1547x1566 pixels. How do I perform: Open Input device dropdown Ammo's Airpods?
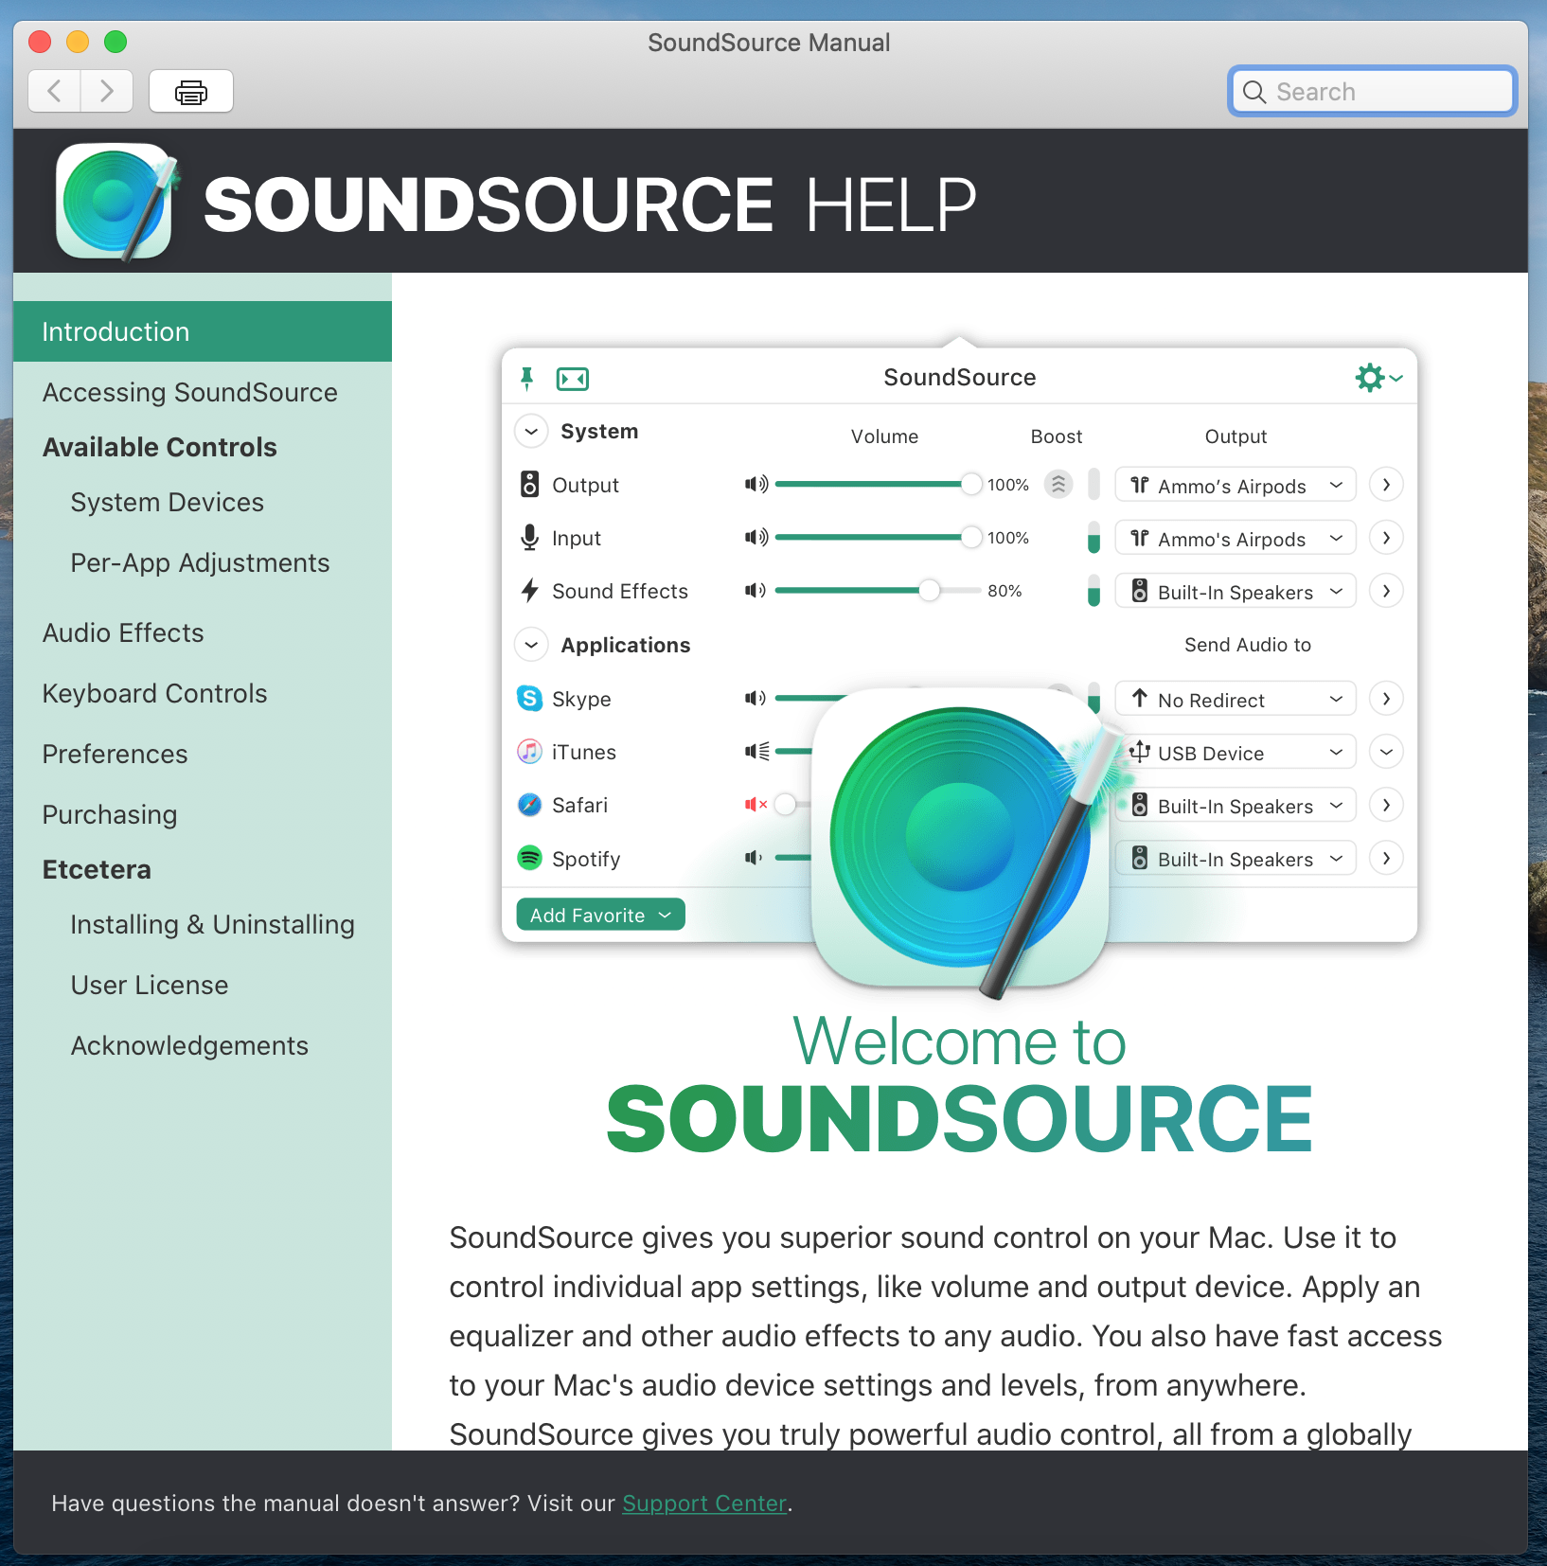1236,538
